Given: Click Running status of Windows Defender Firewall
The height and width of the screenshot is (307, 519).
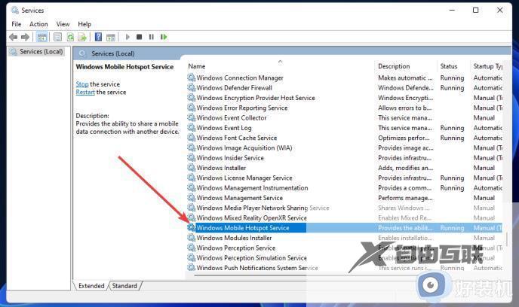Looking at the screenshot, I should coord(452,88).
